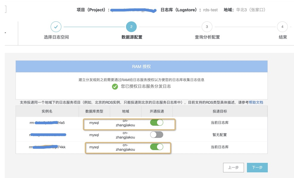This screenshot has height=178, width=294.
Task: Click cn-zhangjiakou in the 74kk row
Action: (125, 147)
